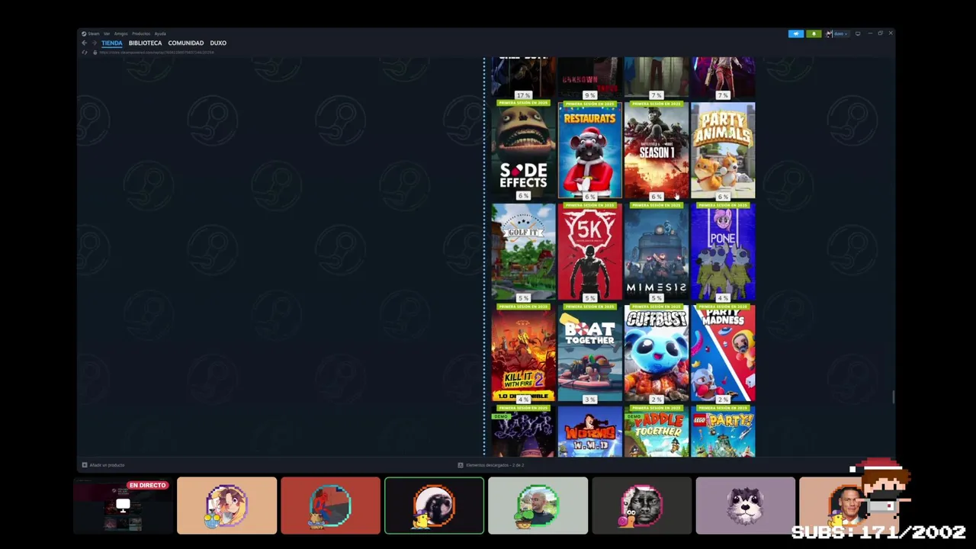The height and width of the screenshot is (549, 976).
Task: Open the Mimesis game card
Action: pos(656,252)
